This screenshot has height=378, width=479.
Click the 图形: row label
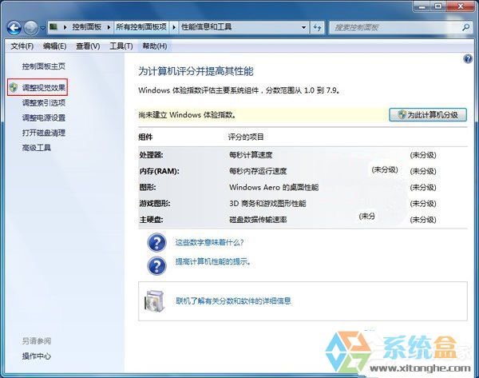[x=148, y=187]
